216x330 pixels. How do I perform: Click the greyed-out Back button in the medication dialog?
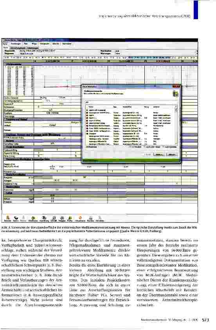point(148,155)
